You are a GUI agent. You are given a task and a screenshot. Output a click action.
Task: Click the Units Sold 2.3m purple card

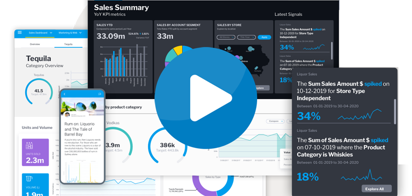(35, 152)
